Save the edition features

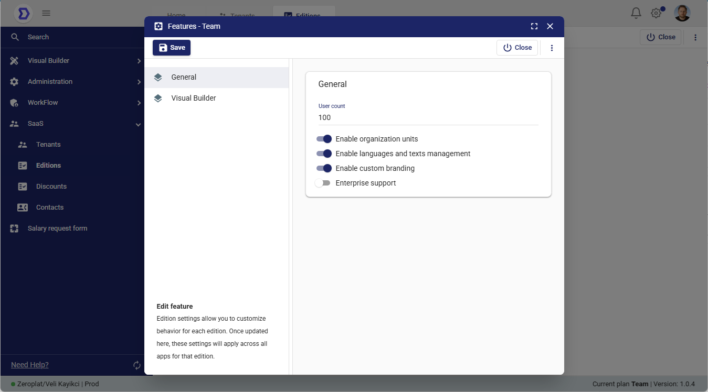(x=172, y=48)
